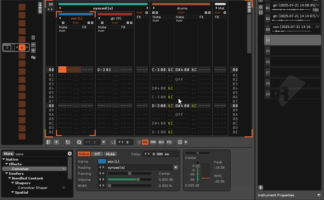This screenshot has height=200, width=324.
Task: Toggle the PAN panning column visibility
Action: point(153,142)
